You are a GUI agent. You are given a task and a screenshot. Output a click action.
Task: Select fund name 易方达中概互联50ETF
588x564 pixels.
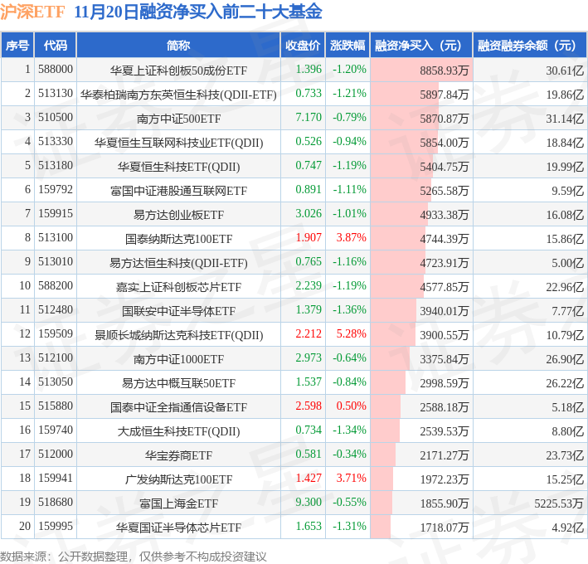coord(178,383)
